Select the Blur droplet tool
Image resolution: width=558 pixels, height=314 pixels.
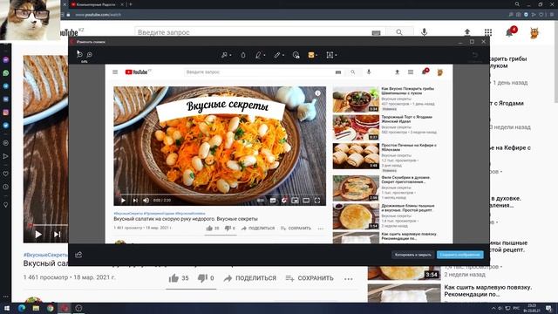click(x=243, y=55)
